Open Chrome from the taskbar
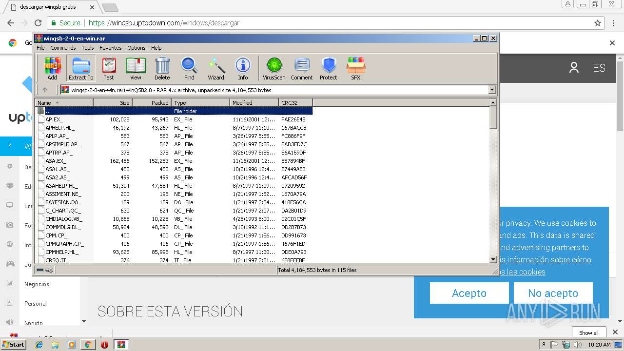 coord(88,345)
